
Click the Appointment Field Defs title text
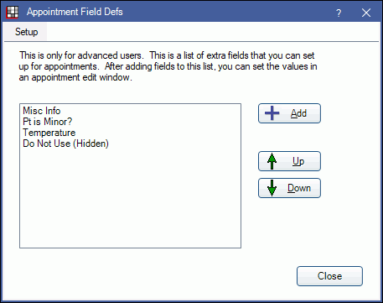click(x=75, y=12)
